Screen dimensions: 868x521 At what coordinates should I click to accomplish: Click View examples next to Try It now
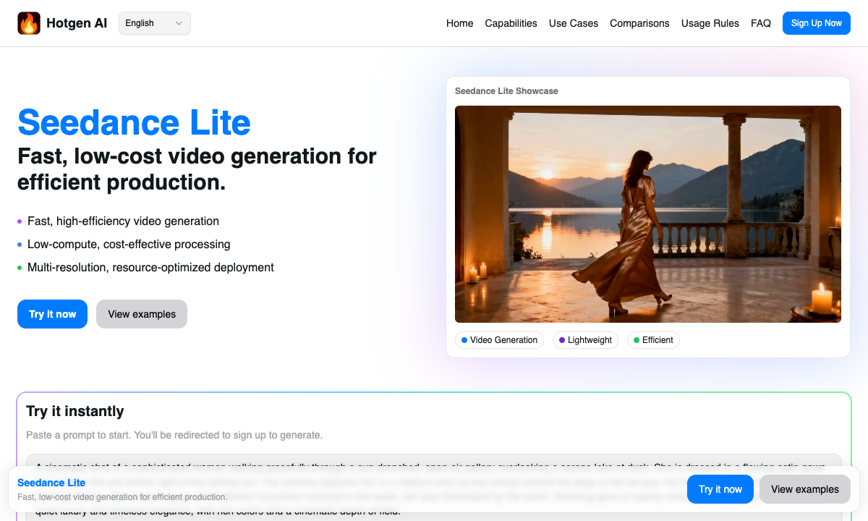pos(141,314)
